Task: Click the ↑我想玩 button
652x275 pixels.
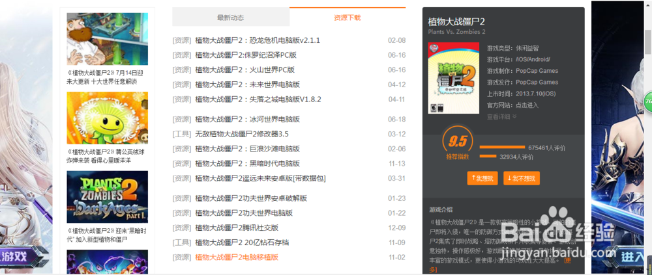Action: [x=482, y=178]
